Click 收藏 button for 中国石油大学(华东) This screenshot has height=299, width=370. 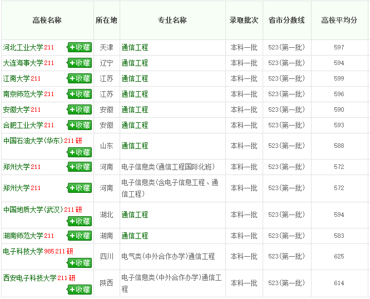(x=79, y=152)
